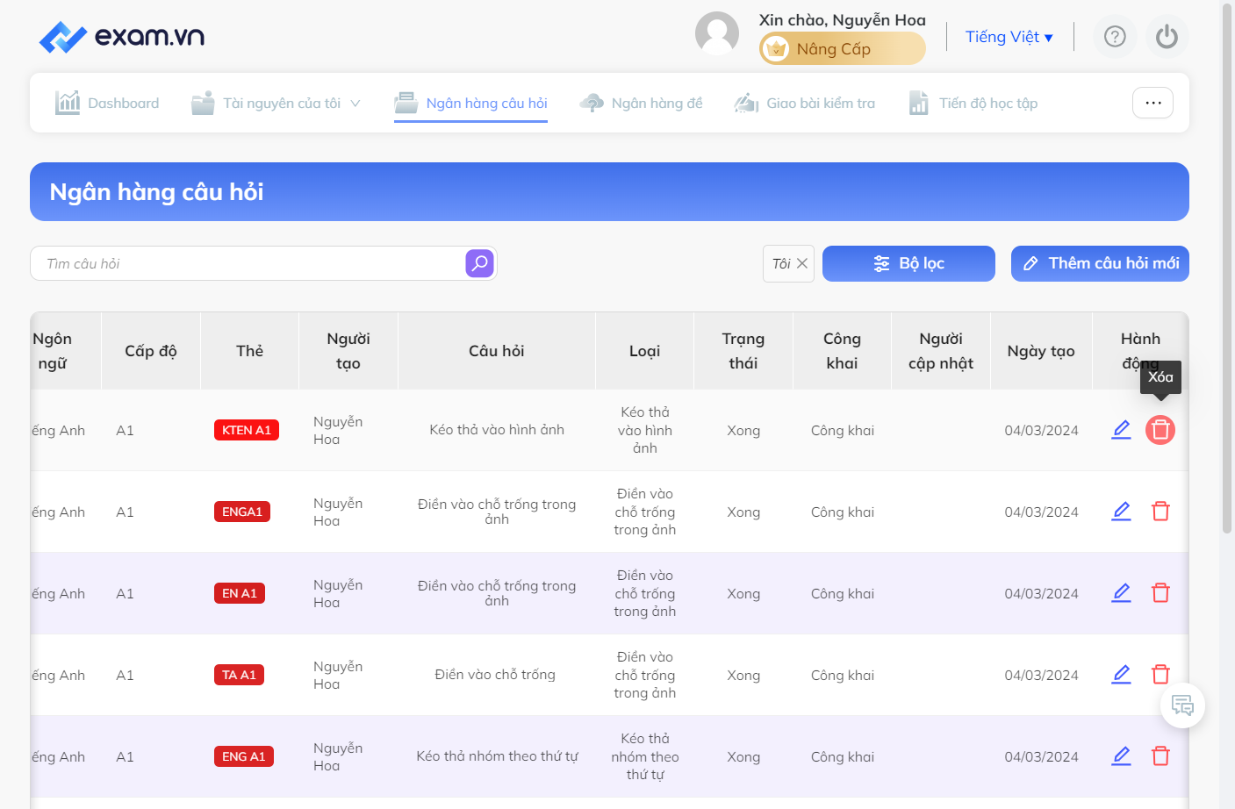Click the power logout icon
Screen dimensions: 1235x809
pyautogui.click(x=1167, y=37)
